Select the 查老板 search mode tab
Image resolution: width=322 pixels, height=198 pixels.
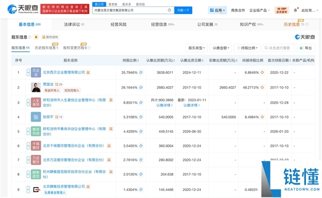click(113, 4)
